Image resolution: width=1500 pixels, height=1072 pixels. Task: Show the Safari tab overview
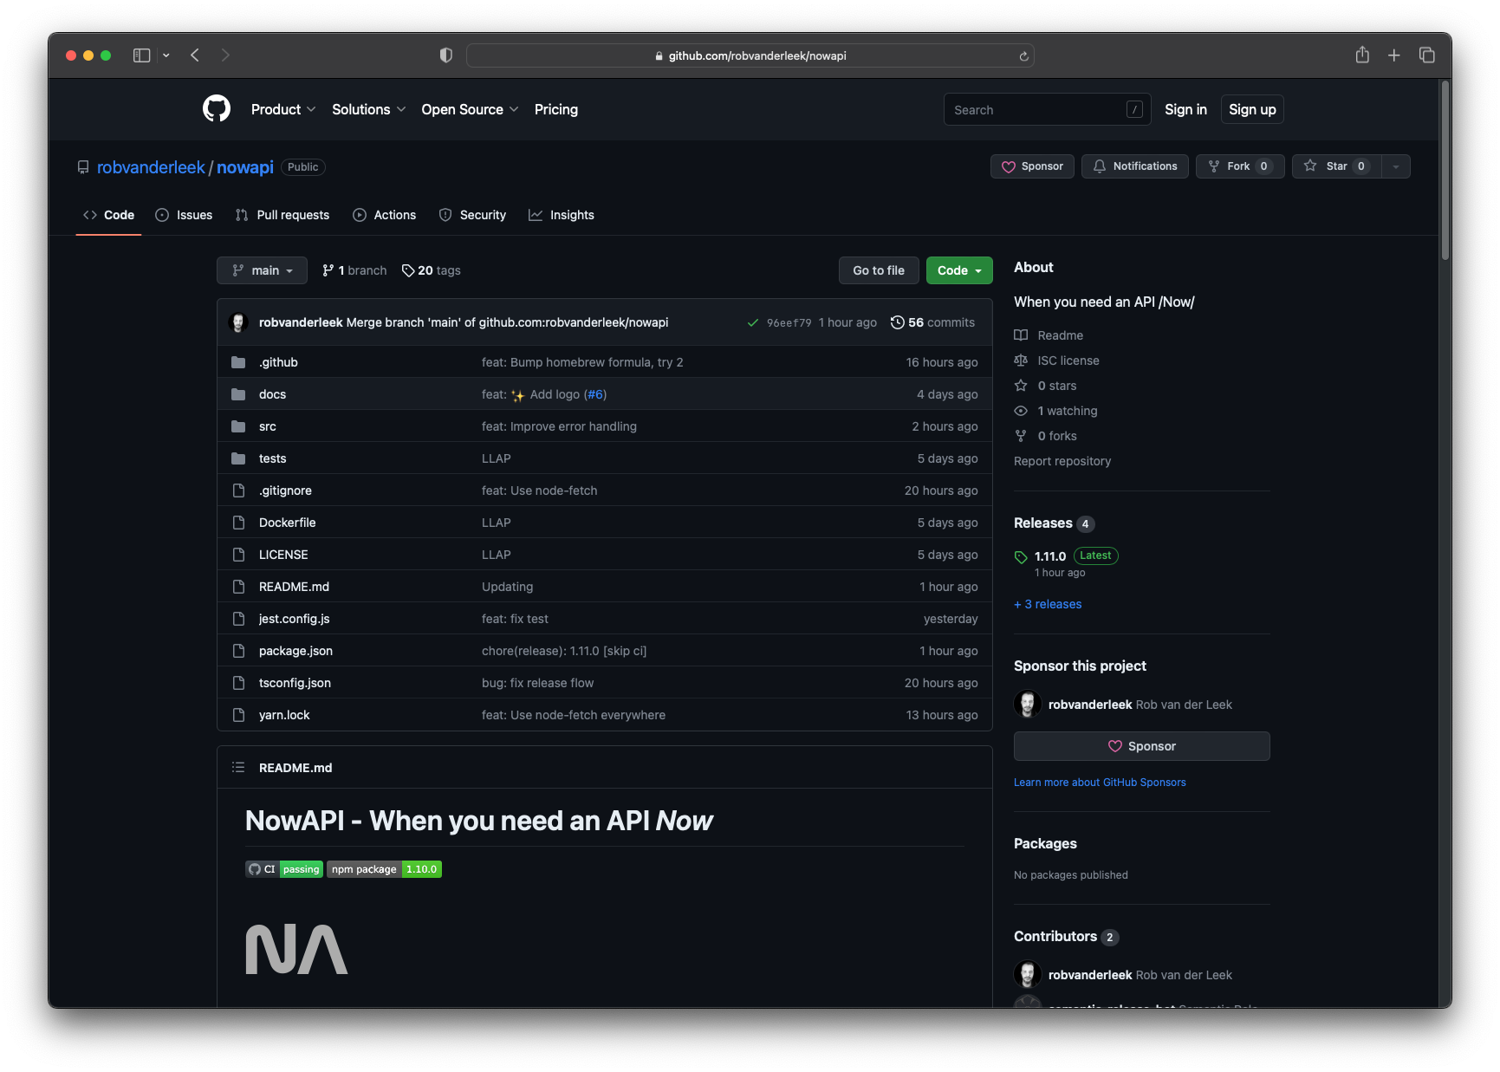click(1427, 55)
